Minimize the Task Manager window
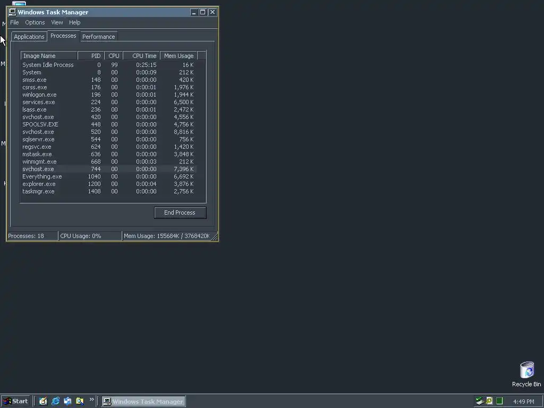The height and width of the screenshot is (408, 544). point(193,12)
